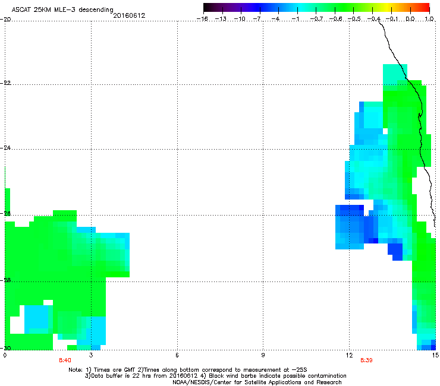Click the '-0.5' colorbar tick label

coord(354,19)
